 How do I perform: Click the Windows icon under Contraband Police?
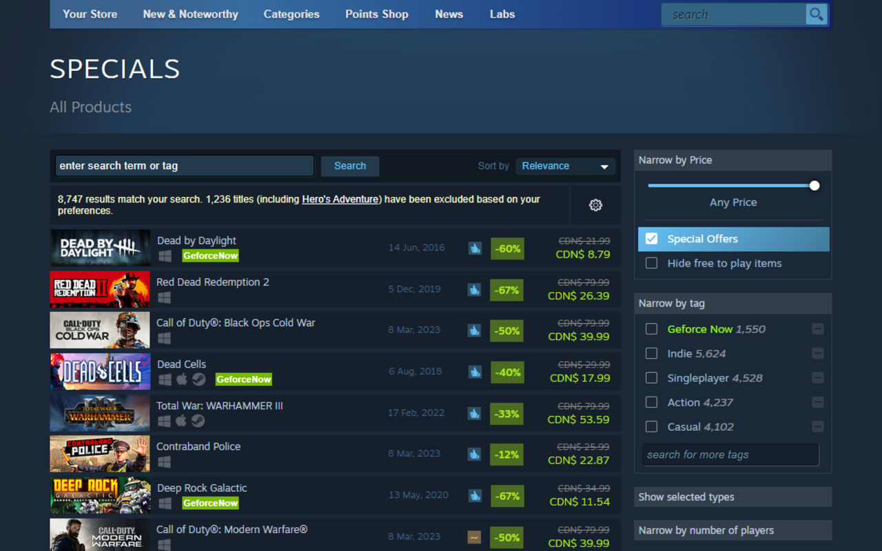pos(164,461)
